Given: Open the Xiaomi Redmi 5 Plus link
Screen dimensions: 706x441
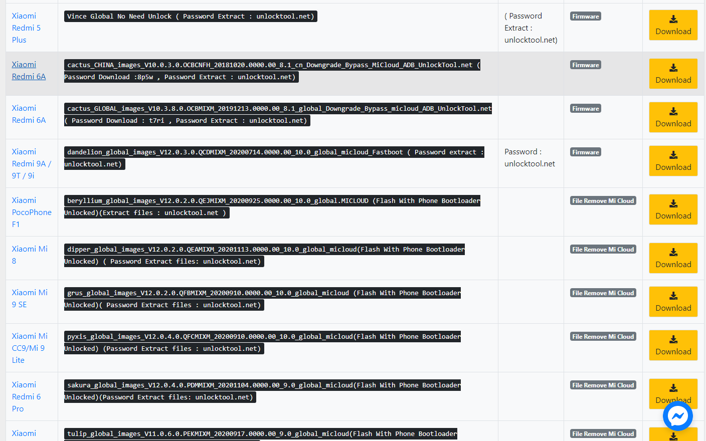Looking at the screenshot, I should 26,28.
